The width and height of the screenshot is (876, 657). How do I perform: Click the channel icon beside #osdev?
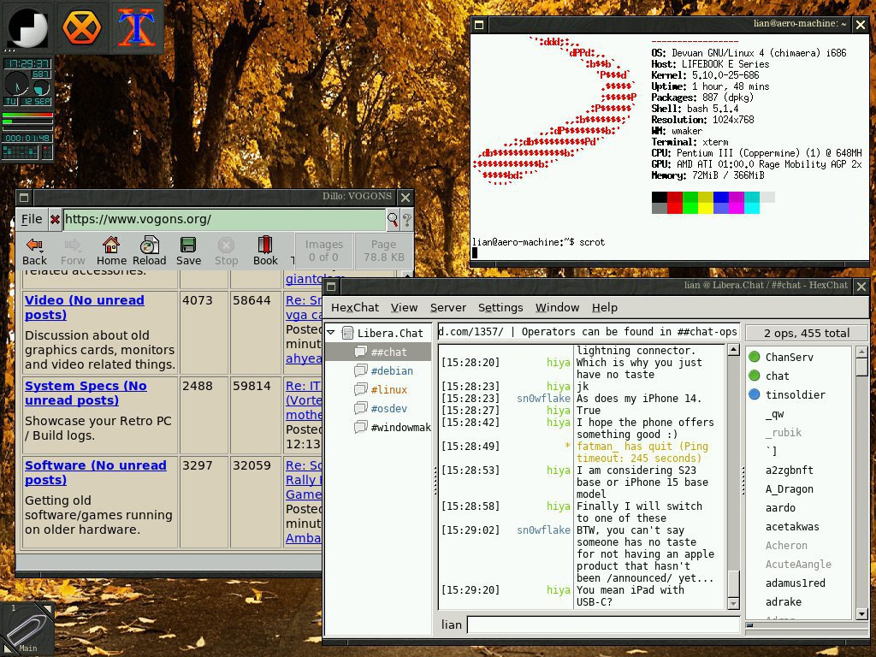coord(361,408)
